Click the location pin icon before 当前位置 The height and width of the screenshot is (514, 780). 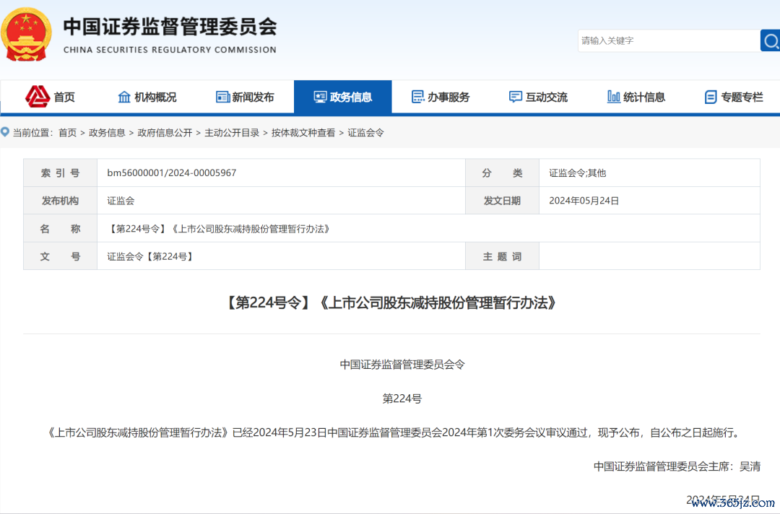click(5, 132)
